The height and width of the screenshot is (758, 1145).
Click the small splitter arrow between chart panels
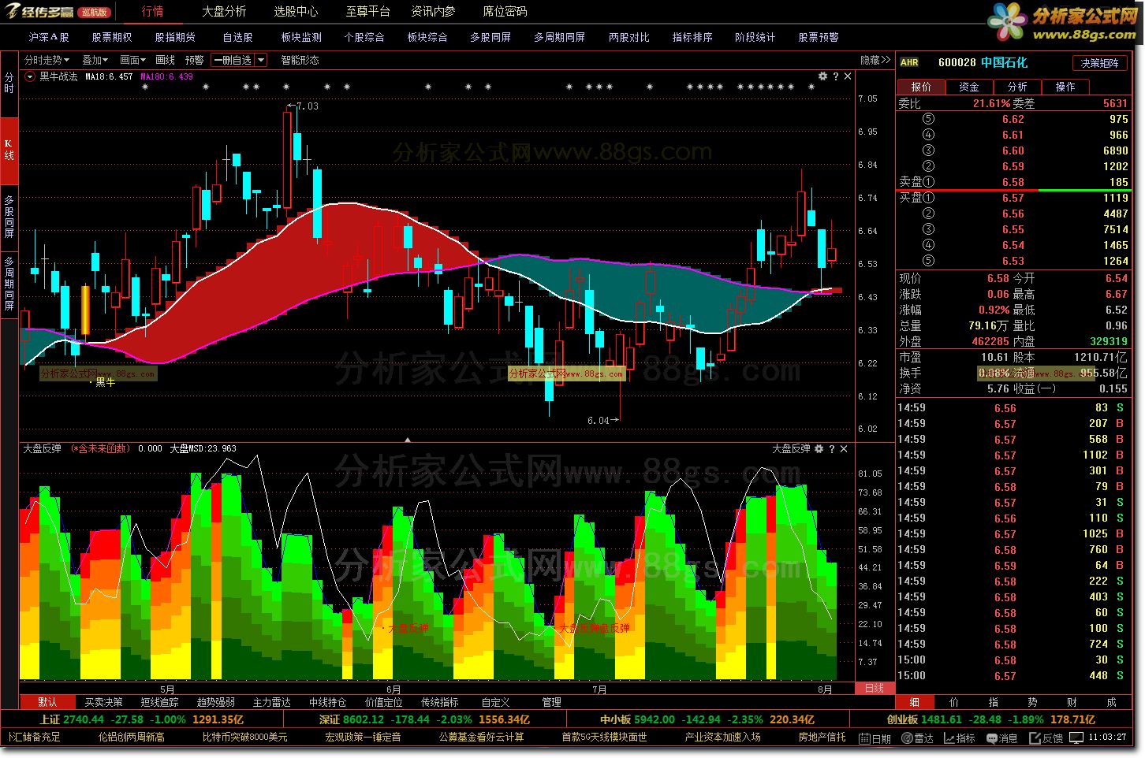tap(408, 439)
